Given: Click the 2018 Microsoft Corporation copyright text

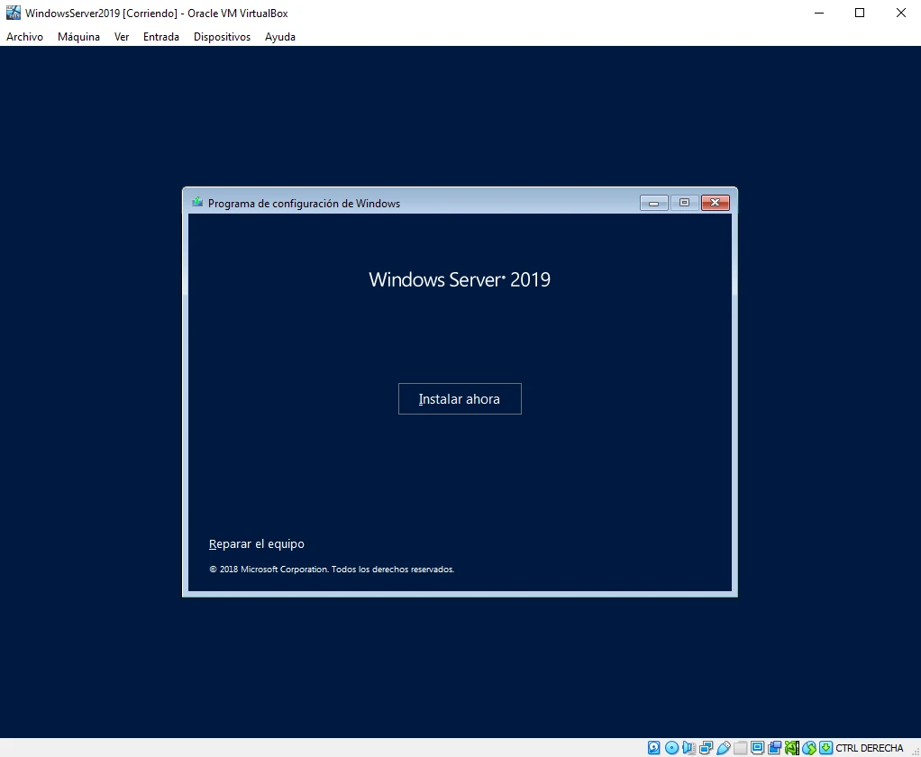Looking at the screenshot, I should click(x=332, y=569).
